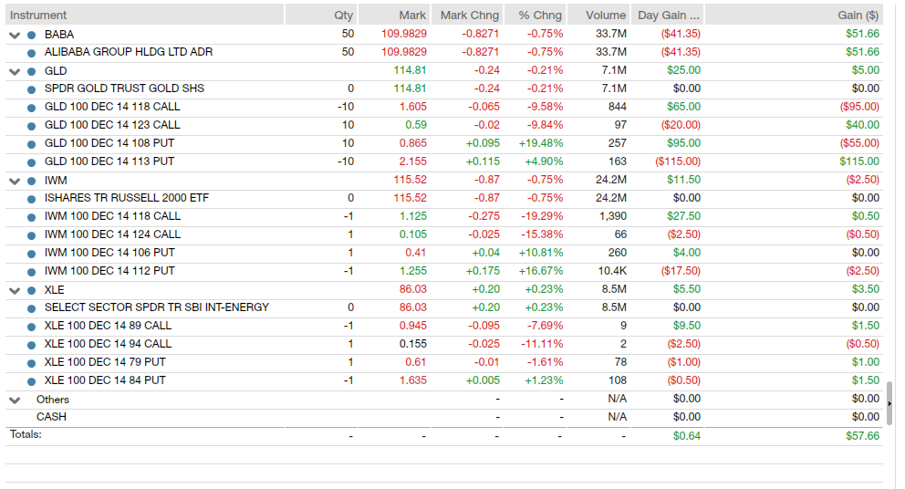This screenshot has width=905, height=489.
Task: Click the blue dot beside ISHARES TR RUSSELL 2000 ETF
Action: (32, 199)
